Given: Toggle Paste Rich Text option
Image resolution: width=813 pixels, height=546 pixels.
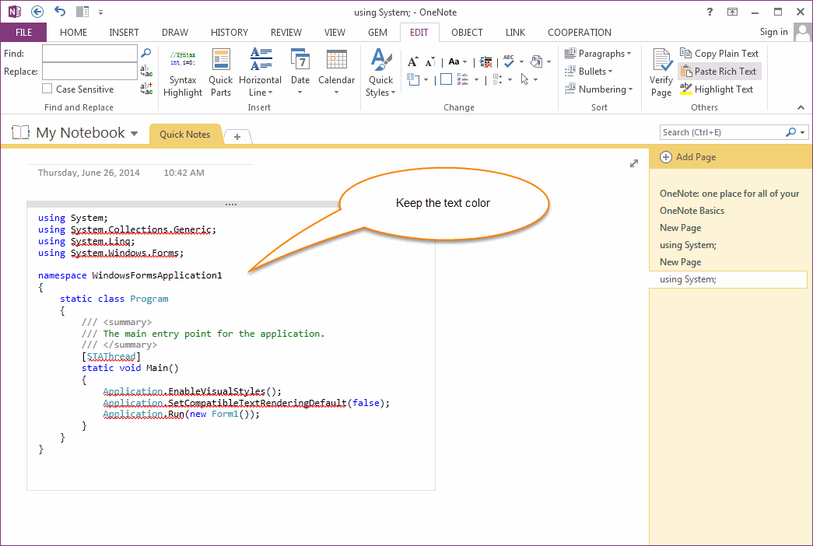Looking at the screenshot, I should coord(718,71).
